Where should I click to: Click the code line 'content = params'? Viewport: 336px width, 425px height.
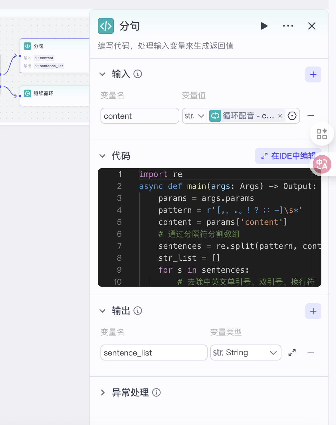[x=223, y=222]
